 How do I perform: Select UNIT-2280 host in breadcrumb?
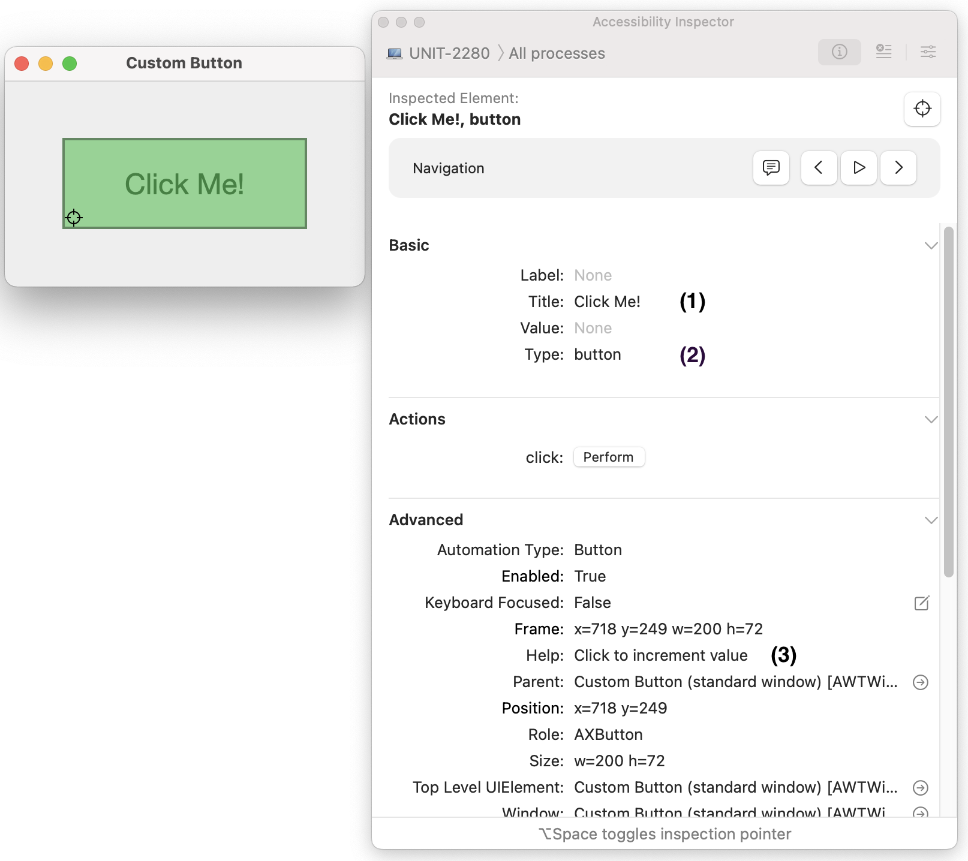(449, 53)
